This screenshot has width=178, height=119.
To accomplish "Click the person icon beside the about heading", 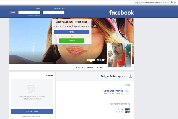I will [x=130, y=76].
